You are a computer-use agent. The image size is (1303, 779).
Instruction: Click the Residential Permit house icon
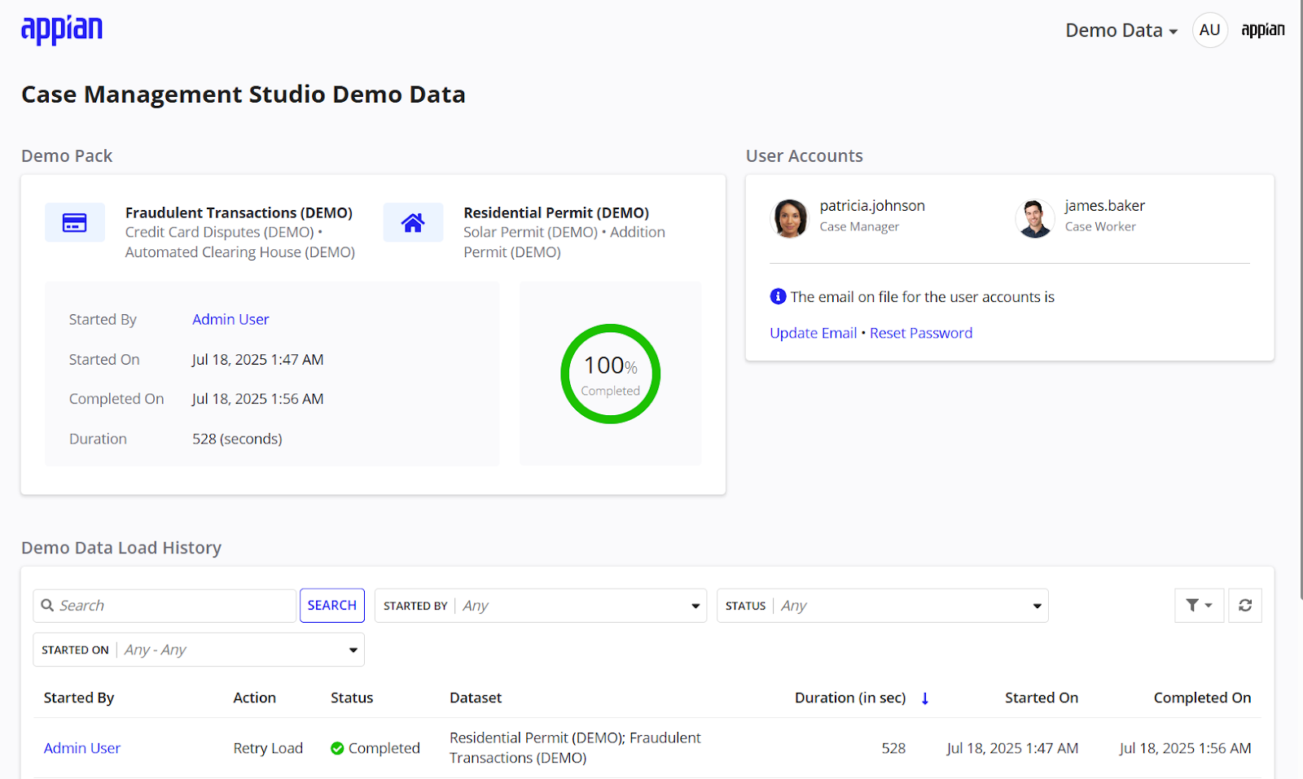[413, 222]
